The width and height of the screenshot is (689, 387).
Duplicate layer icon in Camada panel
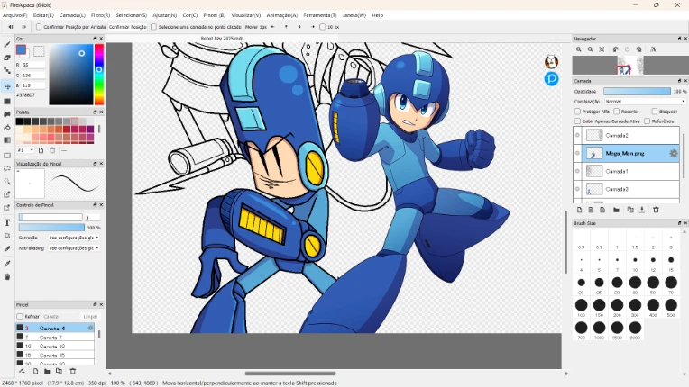[630, 210]
